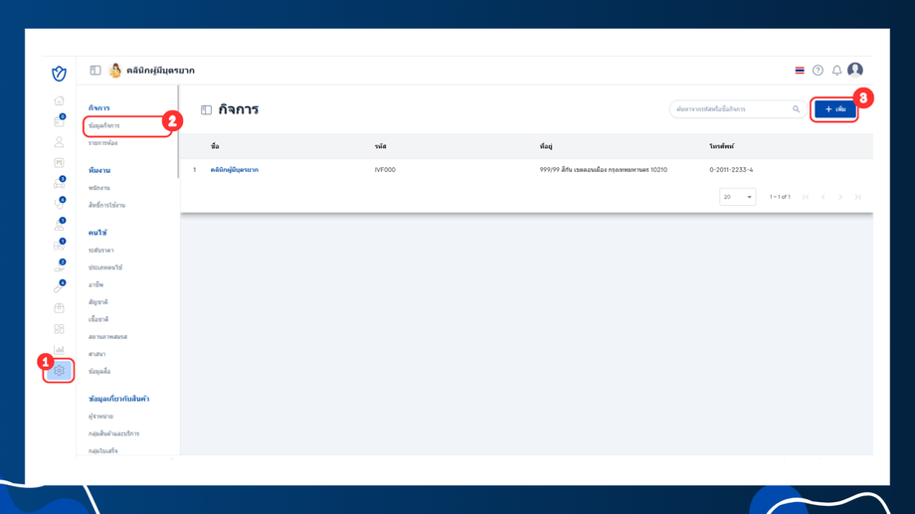The height and width of the screenshot is (514, 915).
Task: Click the โทรศัพท์ column header
Action: (722, 146)
